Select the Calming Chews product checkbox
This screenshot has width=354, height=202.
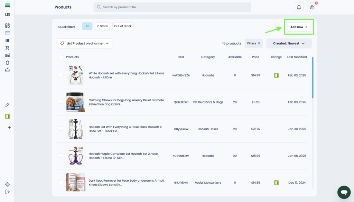(x=61, y=102)
